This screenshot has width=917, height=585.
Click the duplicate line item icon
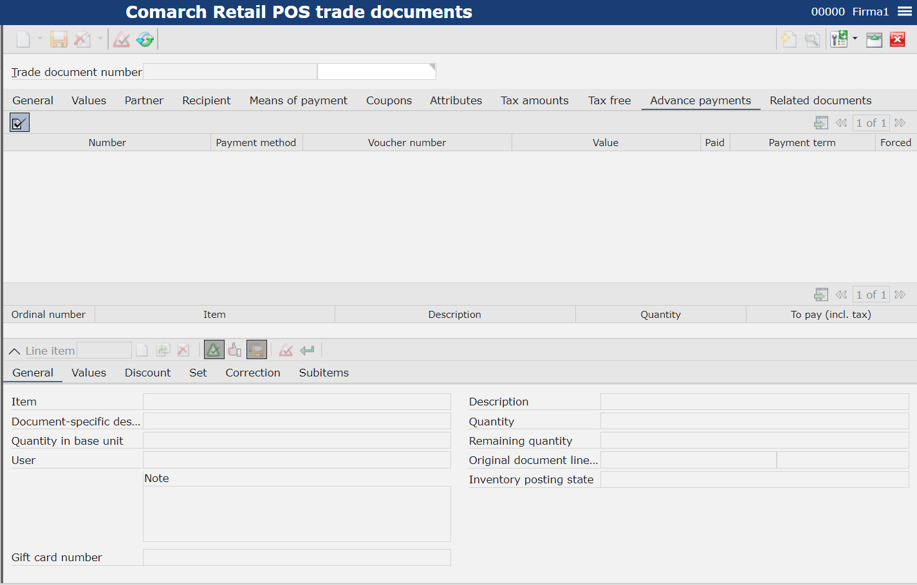coord(163,350)
